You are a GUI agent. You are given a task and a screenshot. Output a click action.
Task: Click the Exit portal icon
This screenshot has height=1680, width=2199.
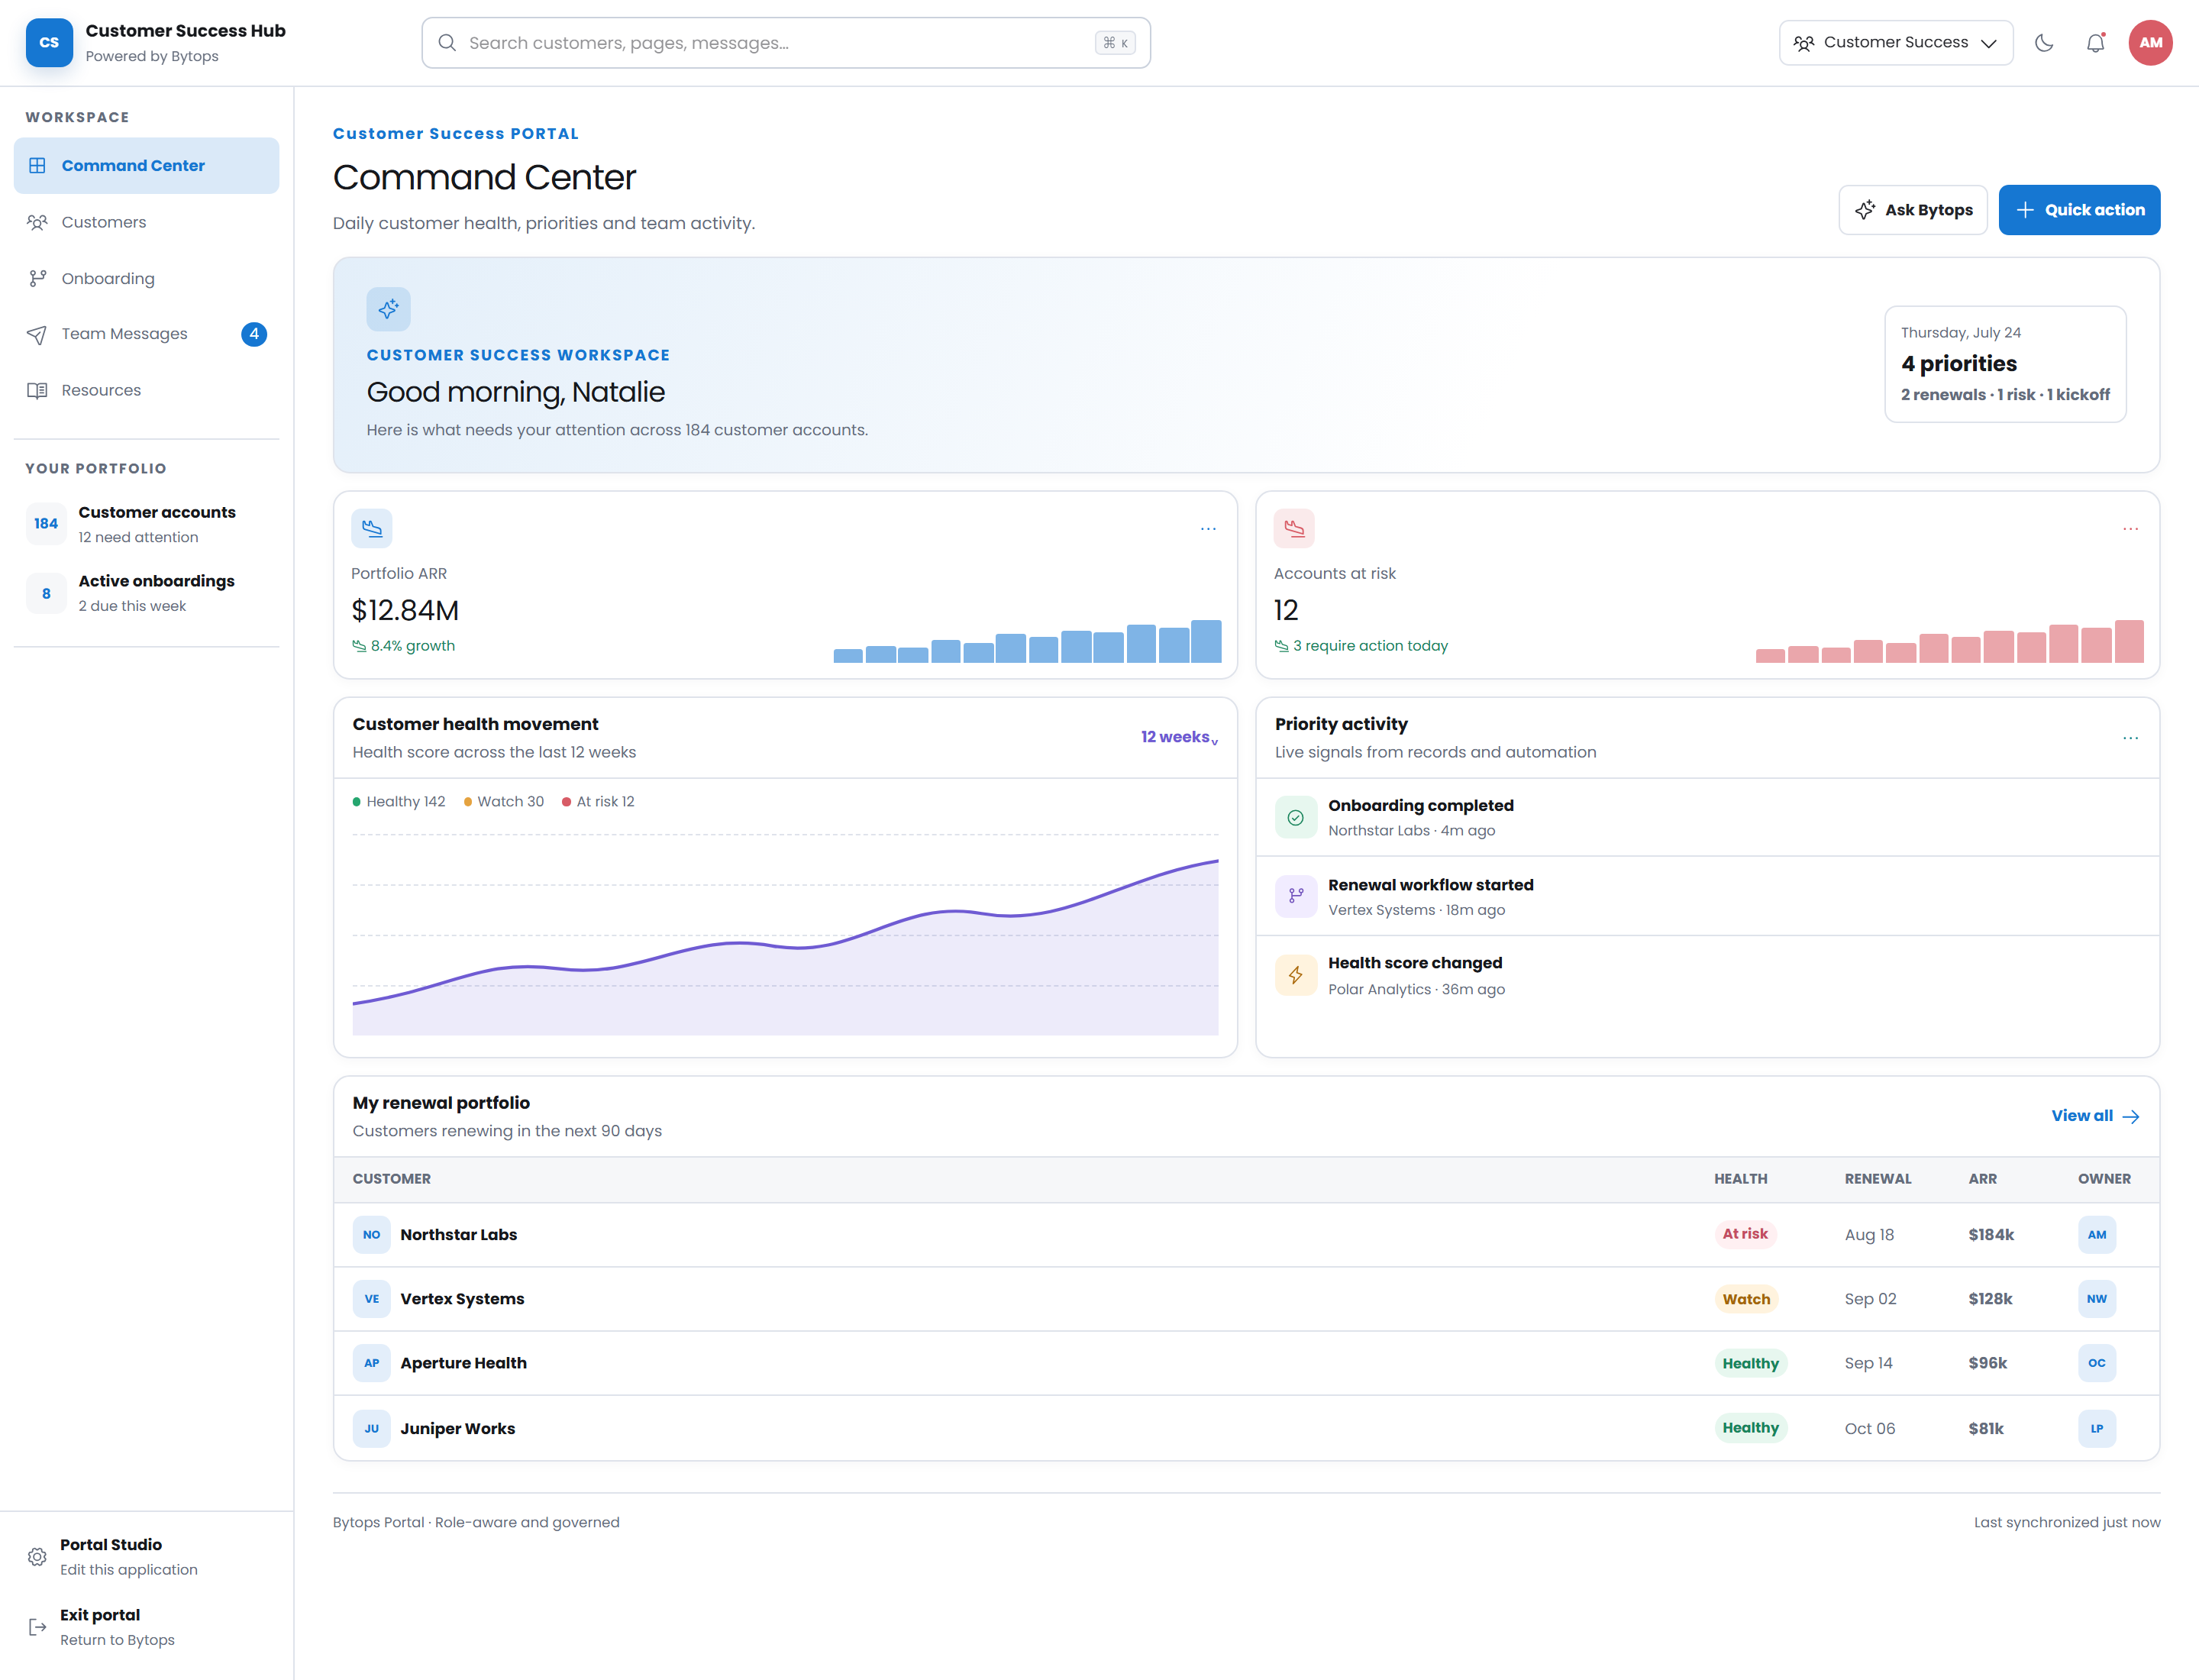click(x=37, y=1627)
